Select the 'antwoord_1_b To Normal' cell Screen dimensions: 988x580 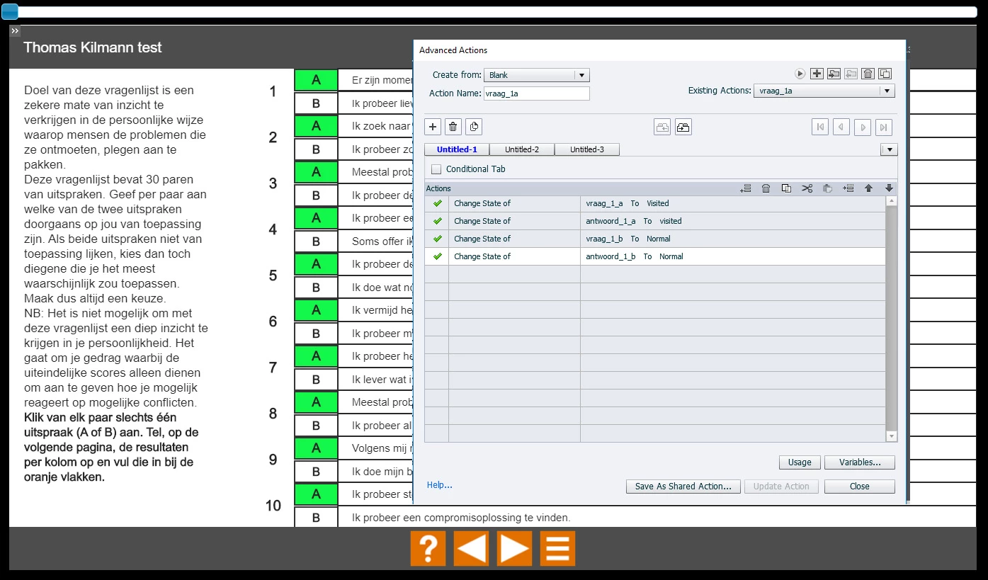click(732, 256)
